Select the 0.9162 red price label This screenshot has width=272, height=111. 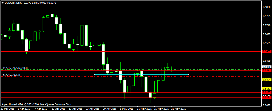pos(267,92)
